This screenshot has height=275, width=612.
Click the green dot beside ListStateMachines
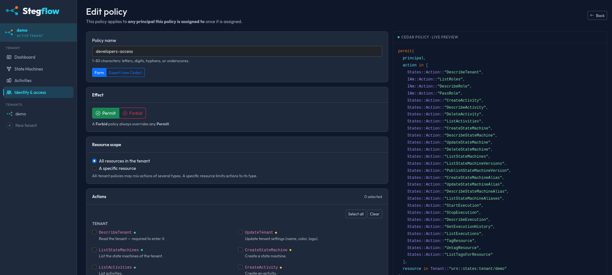142,250
